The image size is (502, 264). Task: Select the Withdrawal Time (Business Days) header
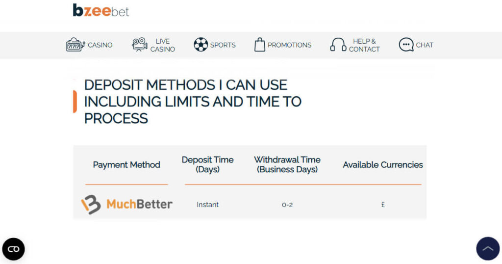click(x=287, y=164)
